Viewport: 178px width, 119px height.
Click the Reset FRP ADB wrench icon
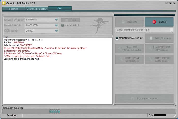point(120,59)
